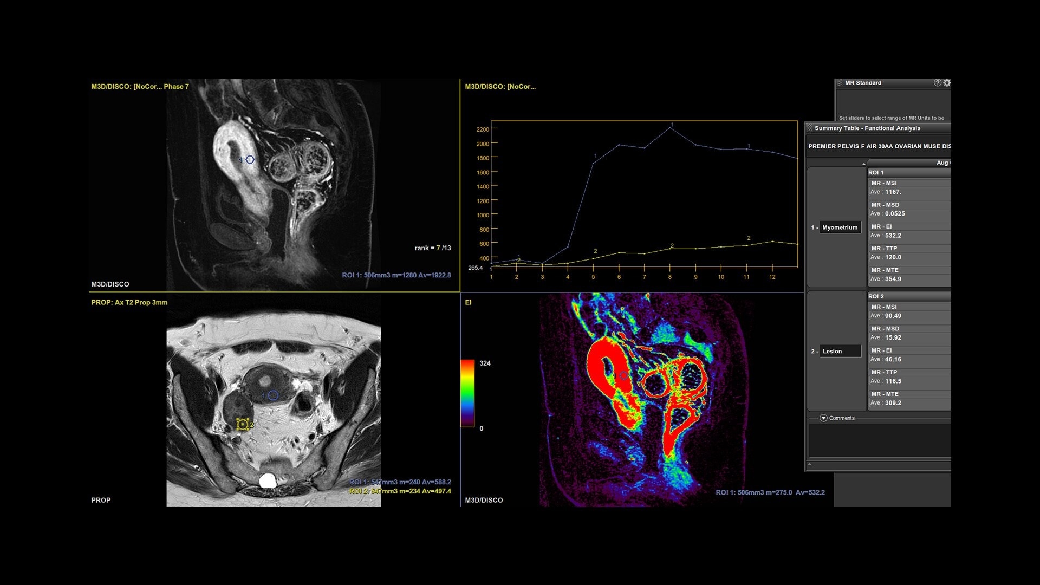Viewport: 1040px width, 585px height.
Task: Click the small sort arrow above ROI names
Action: pos(863,164)
